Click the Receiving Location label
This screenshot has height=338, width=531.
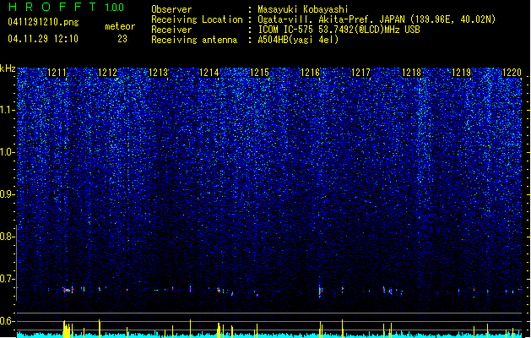197,19
